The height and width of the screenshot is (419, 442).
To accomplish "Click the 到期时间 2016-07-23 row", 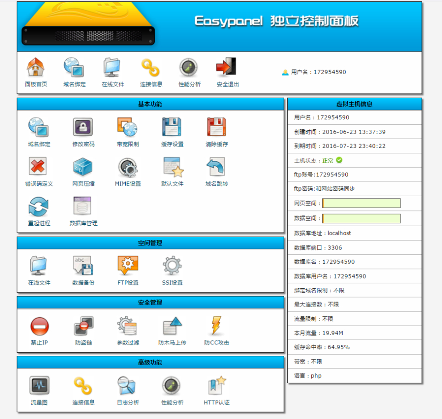I will (355, 146).
